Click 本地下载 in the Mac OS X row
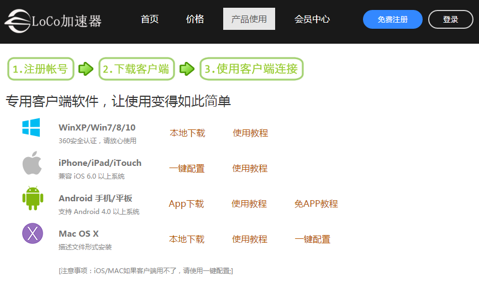The width and height of the screenshot is (479, 287). pos(187,239)
